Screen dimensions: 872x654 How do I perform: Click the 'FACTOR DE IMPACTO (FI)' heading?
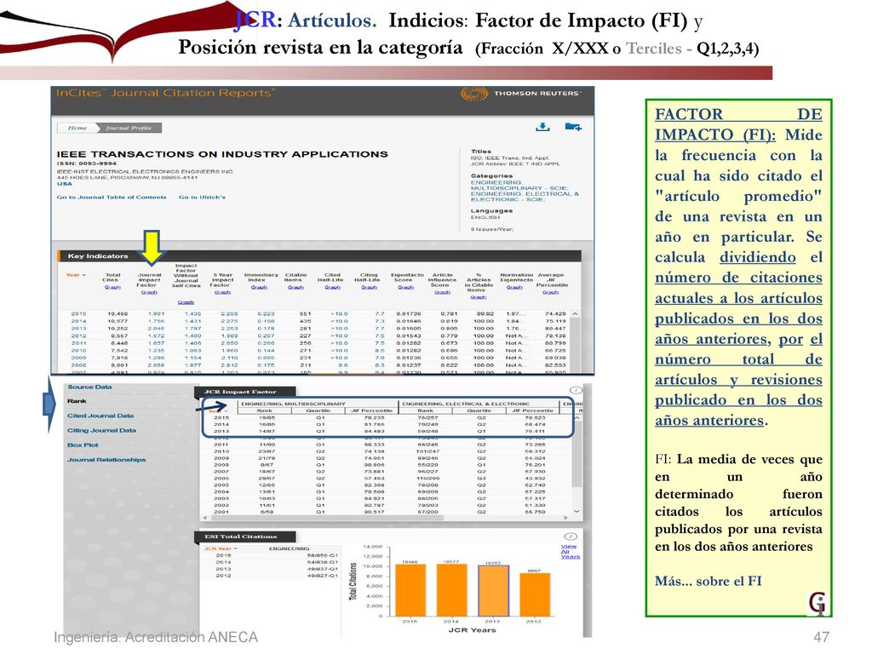click(x=738, y=124)
